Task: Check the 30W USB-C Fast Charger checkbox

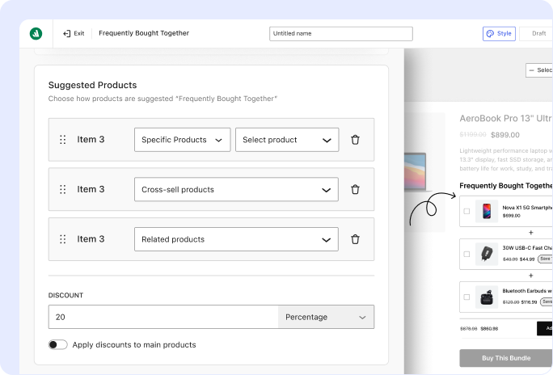Action: pyautogui.click(x=466, y=254)
